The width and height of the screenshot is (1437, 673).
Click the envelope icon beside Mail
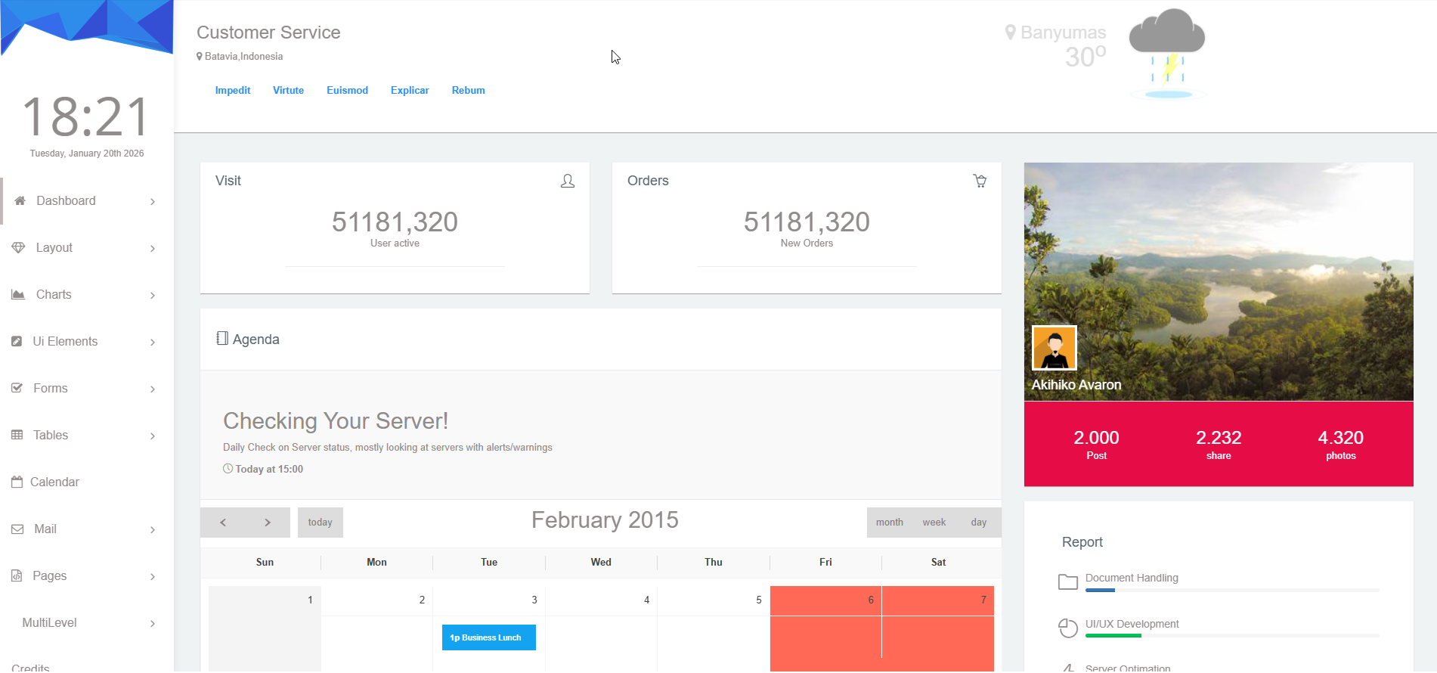coord(17,529)
